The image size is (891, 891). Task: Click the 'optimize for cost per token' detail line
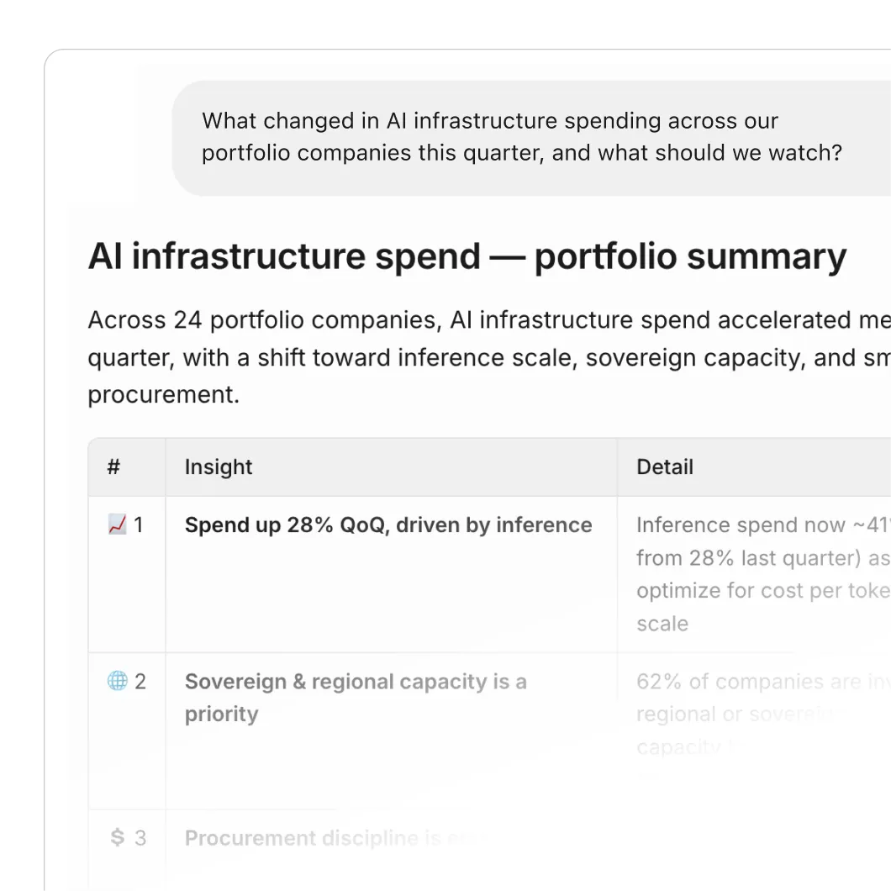[x=763, y=591]
